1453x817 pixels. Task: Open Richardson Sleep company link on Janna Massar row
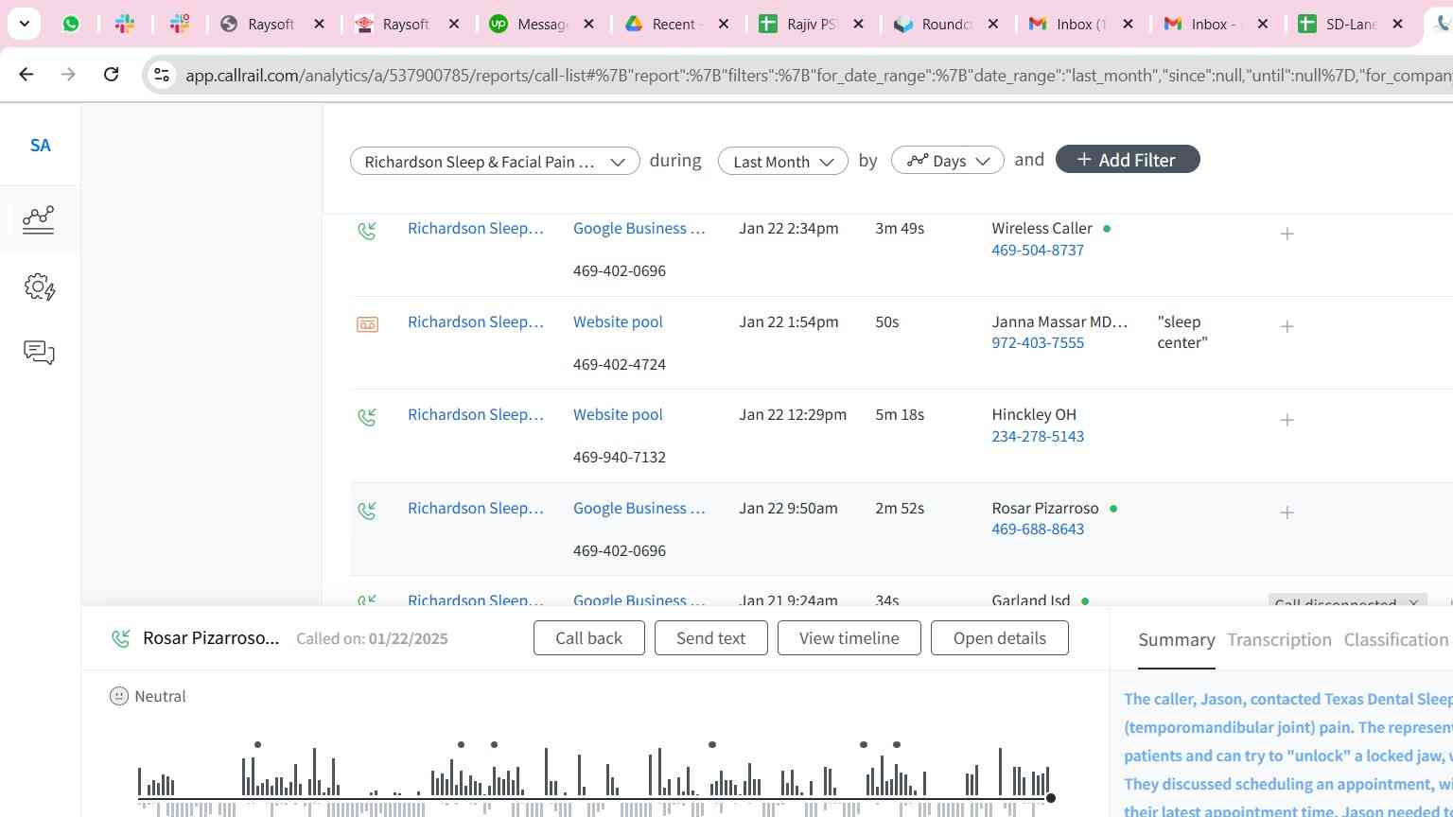476,322
